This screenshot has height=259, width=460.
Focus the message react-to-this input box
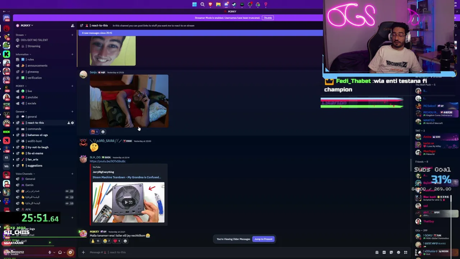pyautogui.click(x=230, y=252)
